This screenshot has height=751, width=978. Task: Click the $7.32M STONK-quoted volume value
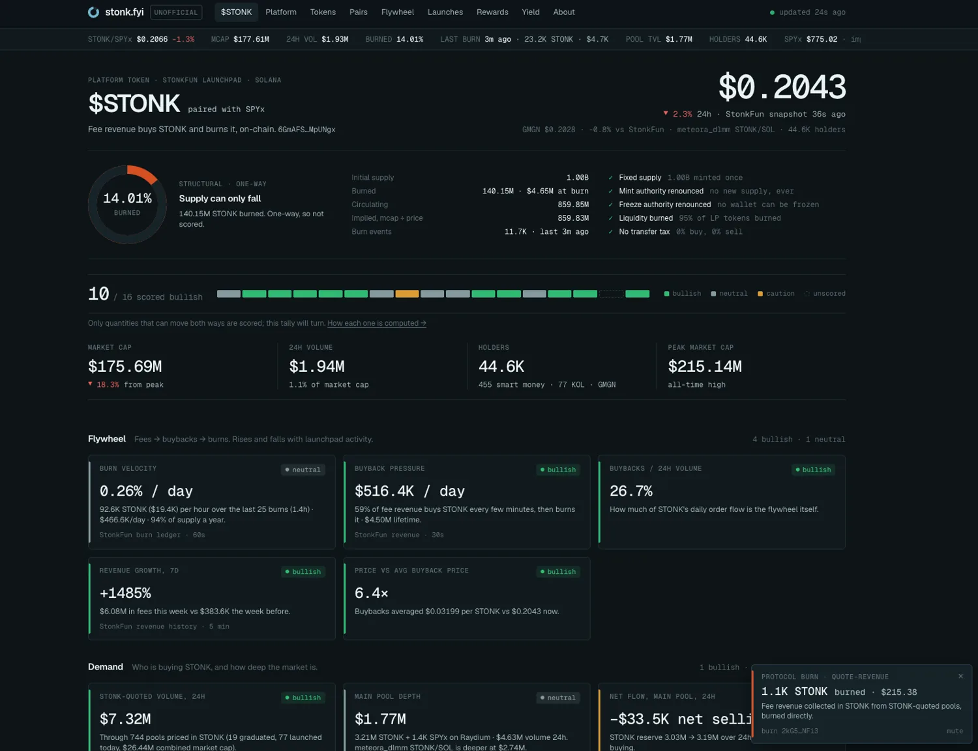[125, 719]
